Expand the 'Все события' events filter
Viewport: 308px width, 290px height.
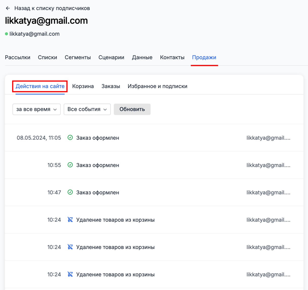(87, 109)
